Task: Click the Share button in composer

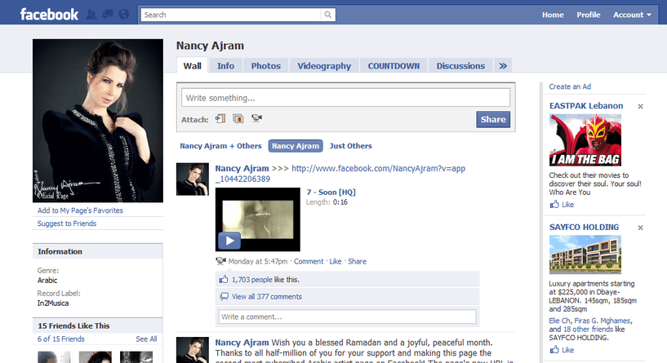Action: [493, 119]
